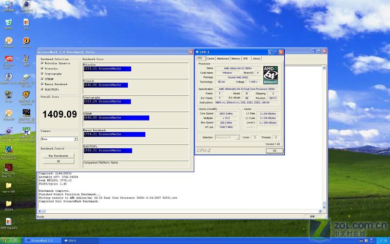Image resolution: width=390 pixels, height=244 pixels.
Task: Click the CPU-Z title bar icon
Action: [x=197, y=52]
